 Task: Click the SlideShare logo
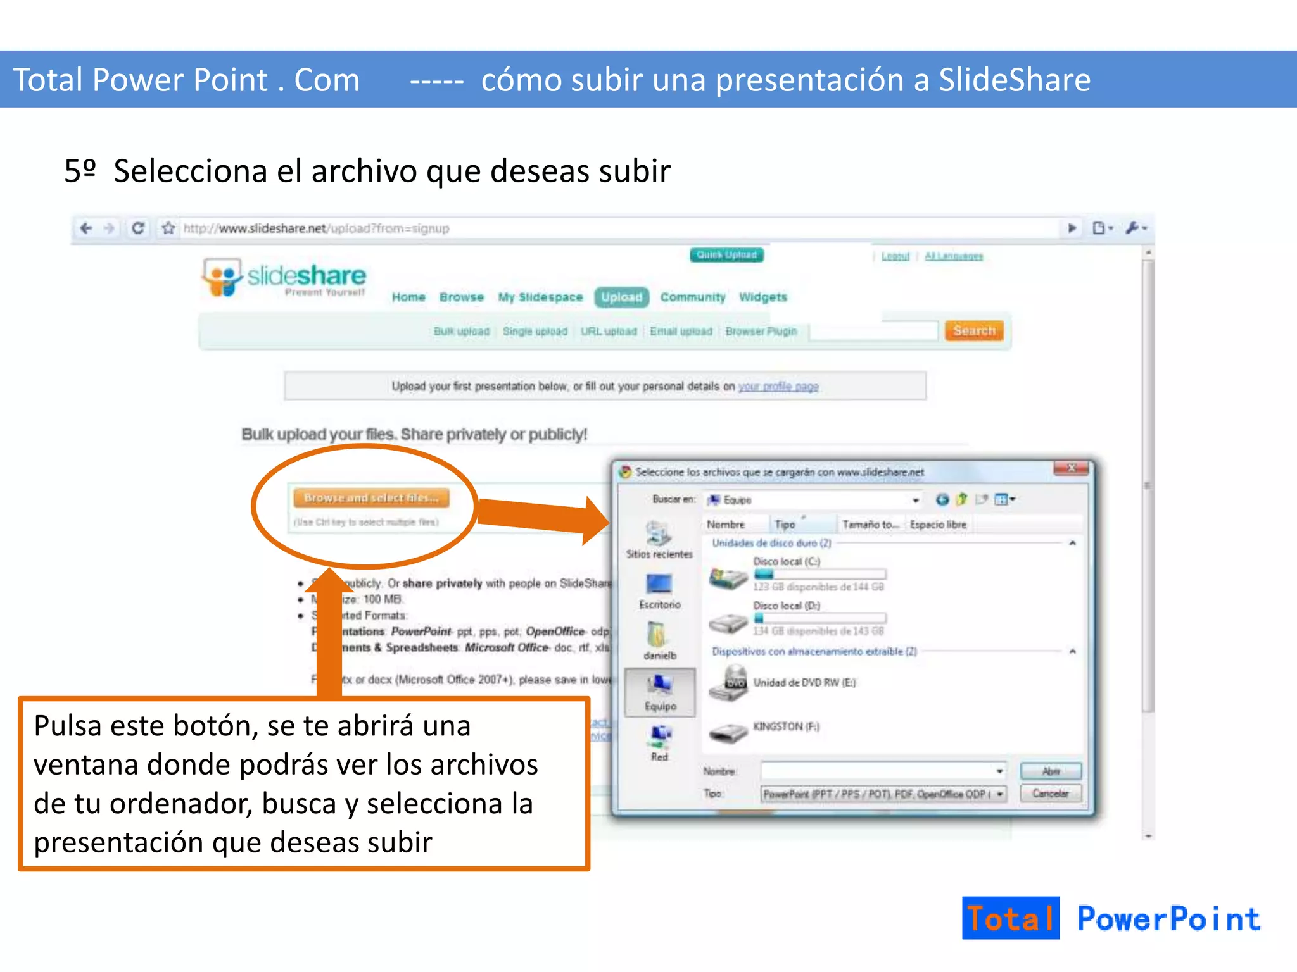coord(284,277)
